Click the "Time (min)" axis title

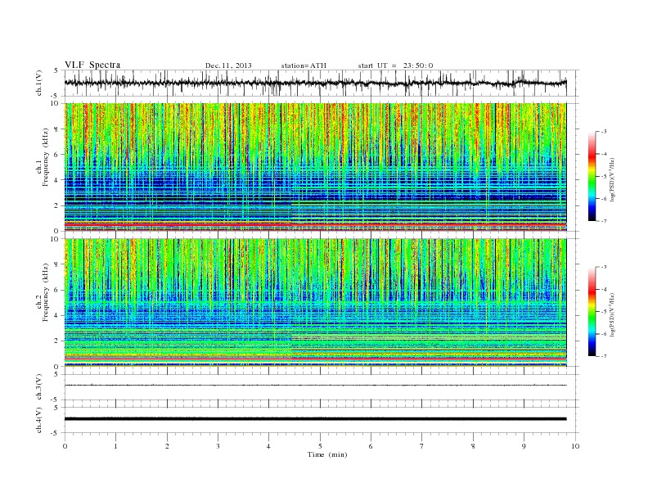pos(327,454)
